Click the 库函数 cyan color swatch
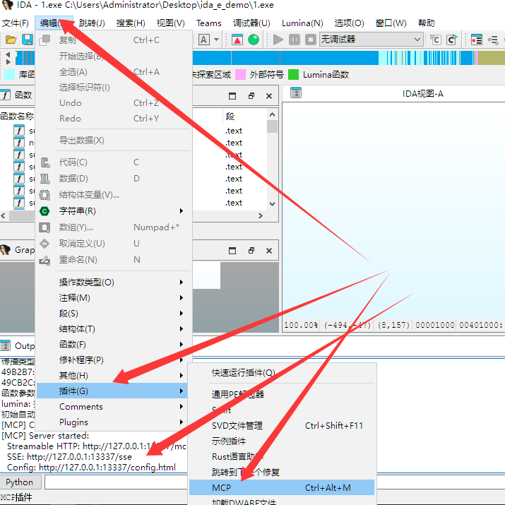Screen dimensions: 505x505 9,75
